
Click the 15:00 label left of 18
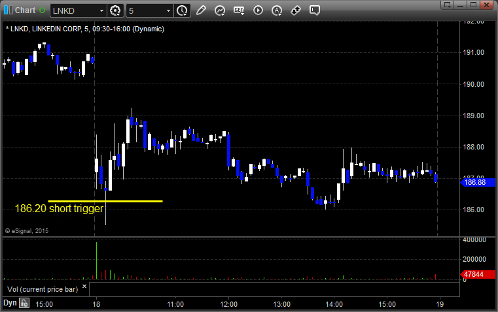44,304
